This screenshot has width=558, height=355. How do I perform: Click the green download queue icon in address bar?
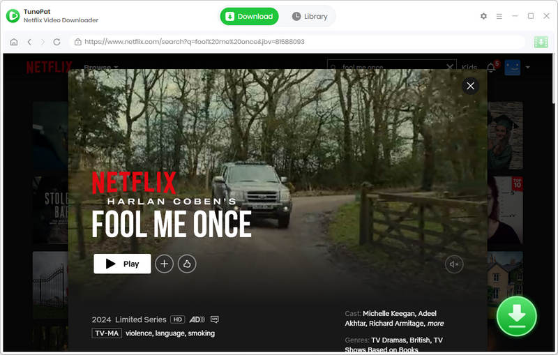[541, 42]
